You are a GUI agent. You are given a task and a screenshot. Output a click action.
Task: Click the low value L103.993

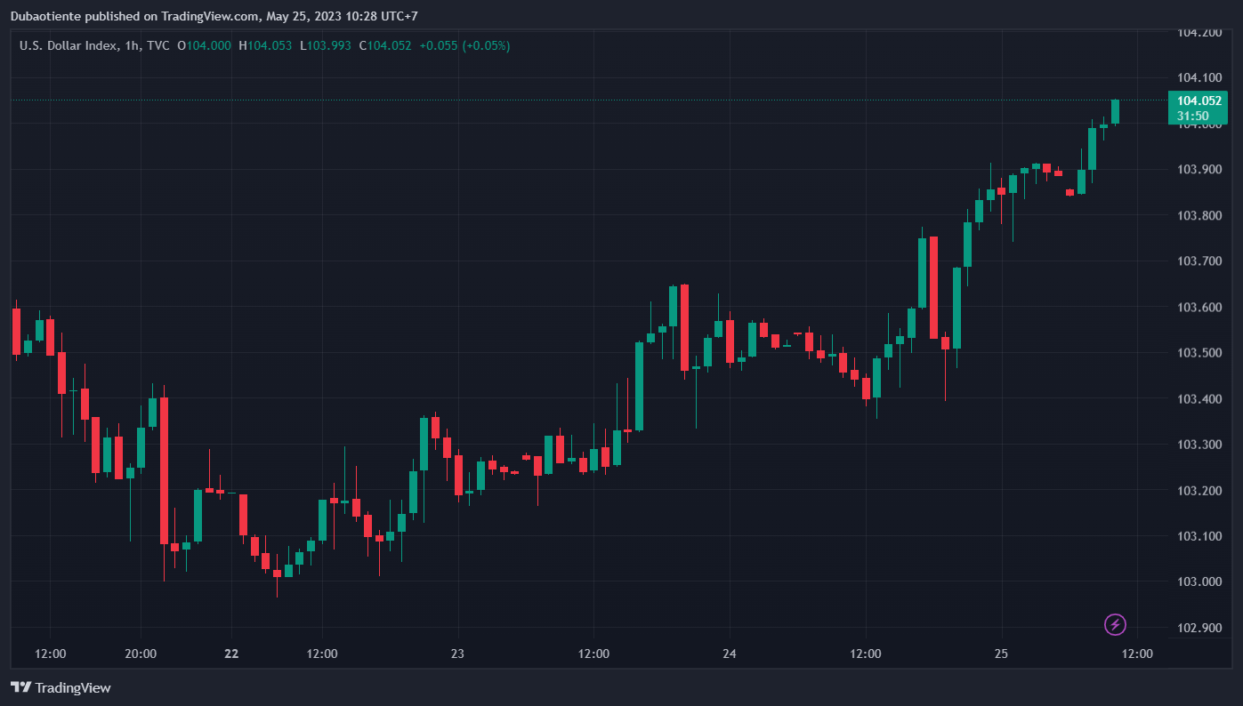[326, 45]
